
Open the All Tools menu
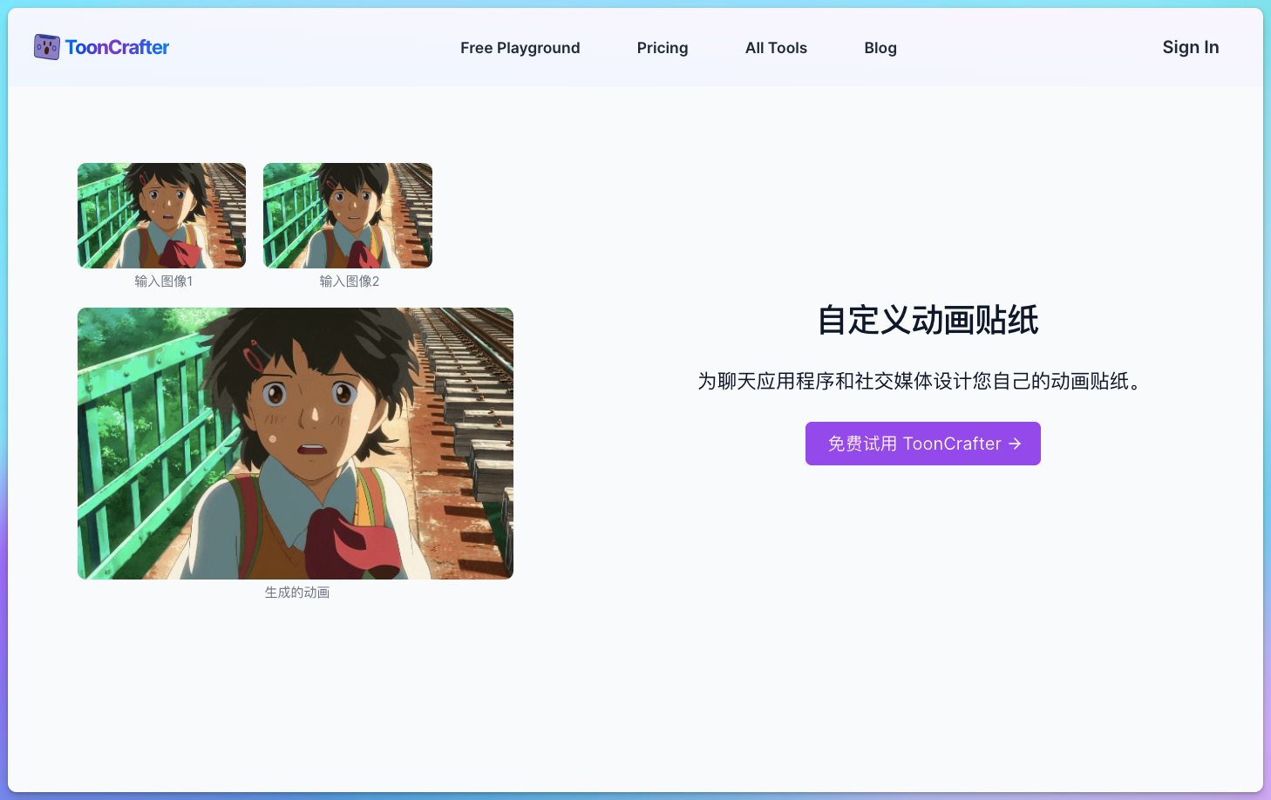776,48
